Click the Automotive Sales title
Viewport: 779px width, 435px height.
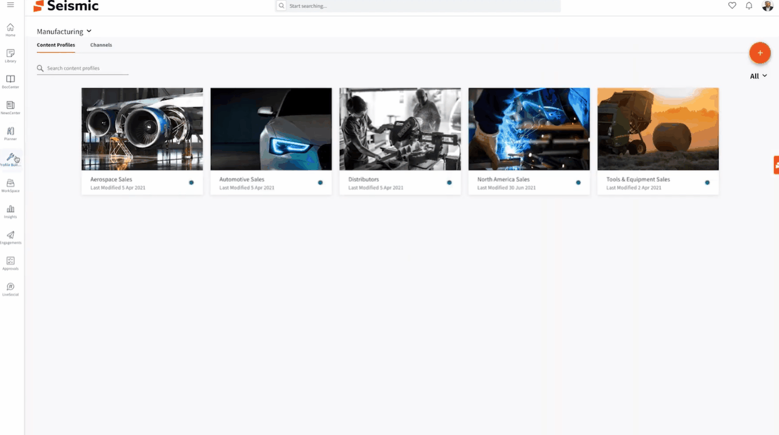[241, 179]
